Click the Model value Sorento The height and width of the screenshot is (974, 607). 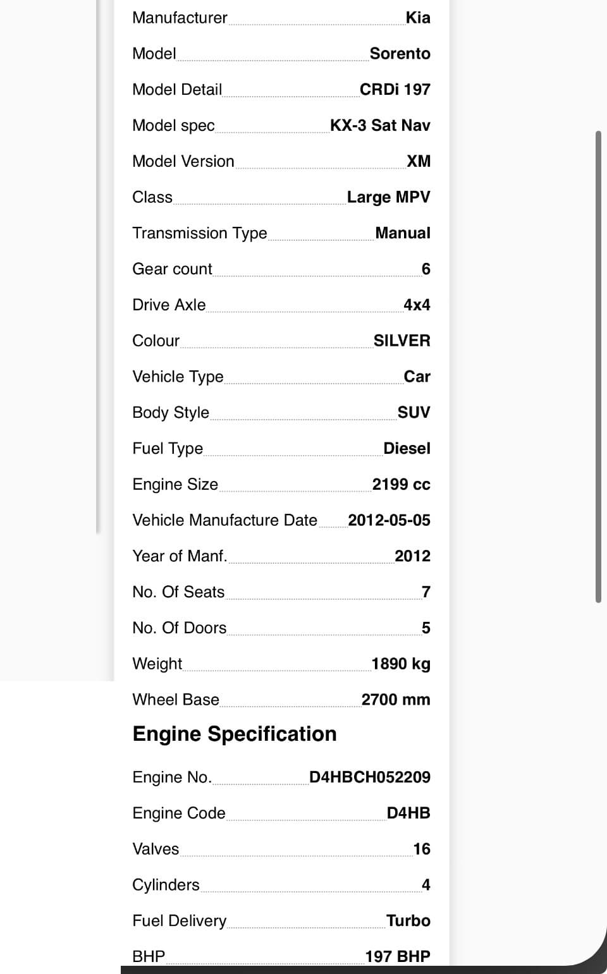coord(400,54)
